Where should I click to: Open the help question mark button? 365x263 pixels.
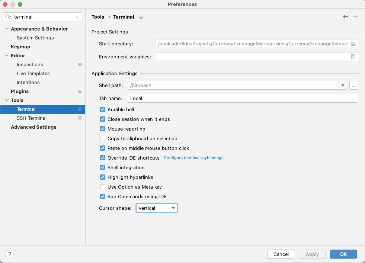point(10,254)
